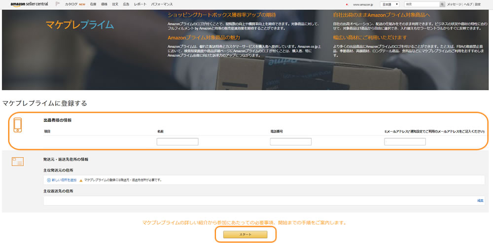The image size is (493, 243).
Task: Open the ヘルプ link
Action: (x=468, y=4)
